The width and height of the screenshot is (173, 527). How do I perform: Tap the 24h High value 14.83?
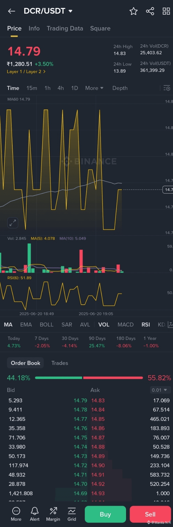[120, 53]
